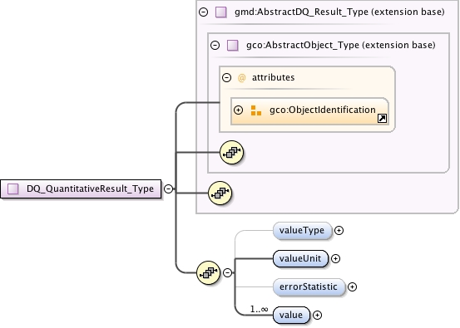Image resolution: width=460 pixels, height=328 pixels.
Task: Click the reference arrow icon on gco:ObjectIdentification
Action: click(382, 118)
